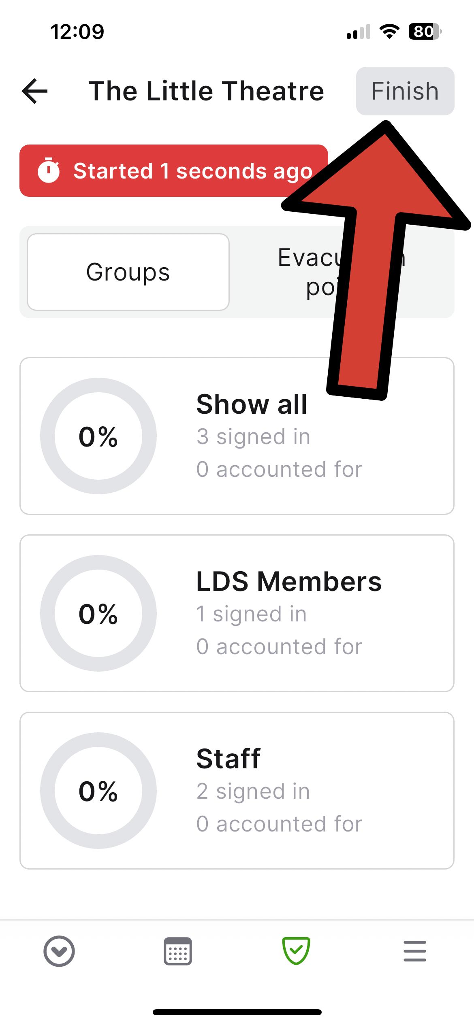Open the calendar icon in bottom bar
Screen dimensions: 474x1025
178,951
